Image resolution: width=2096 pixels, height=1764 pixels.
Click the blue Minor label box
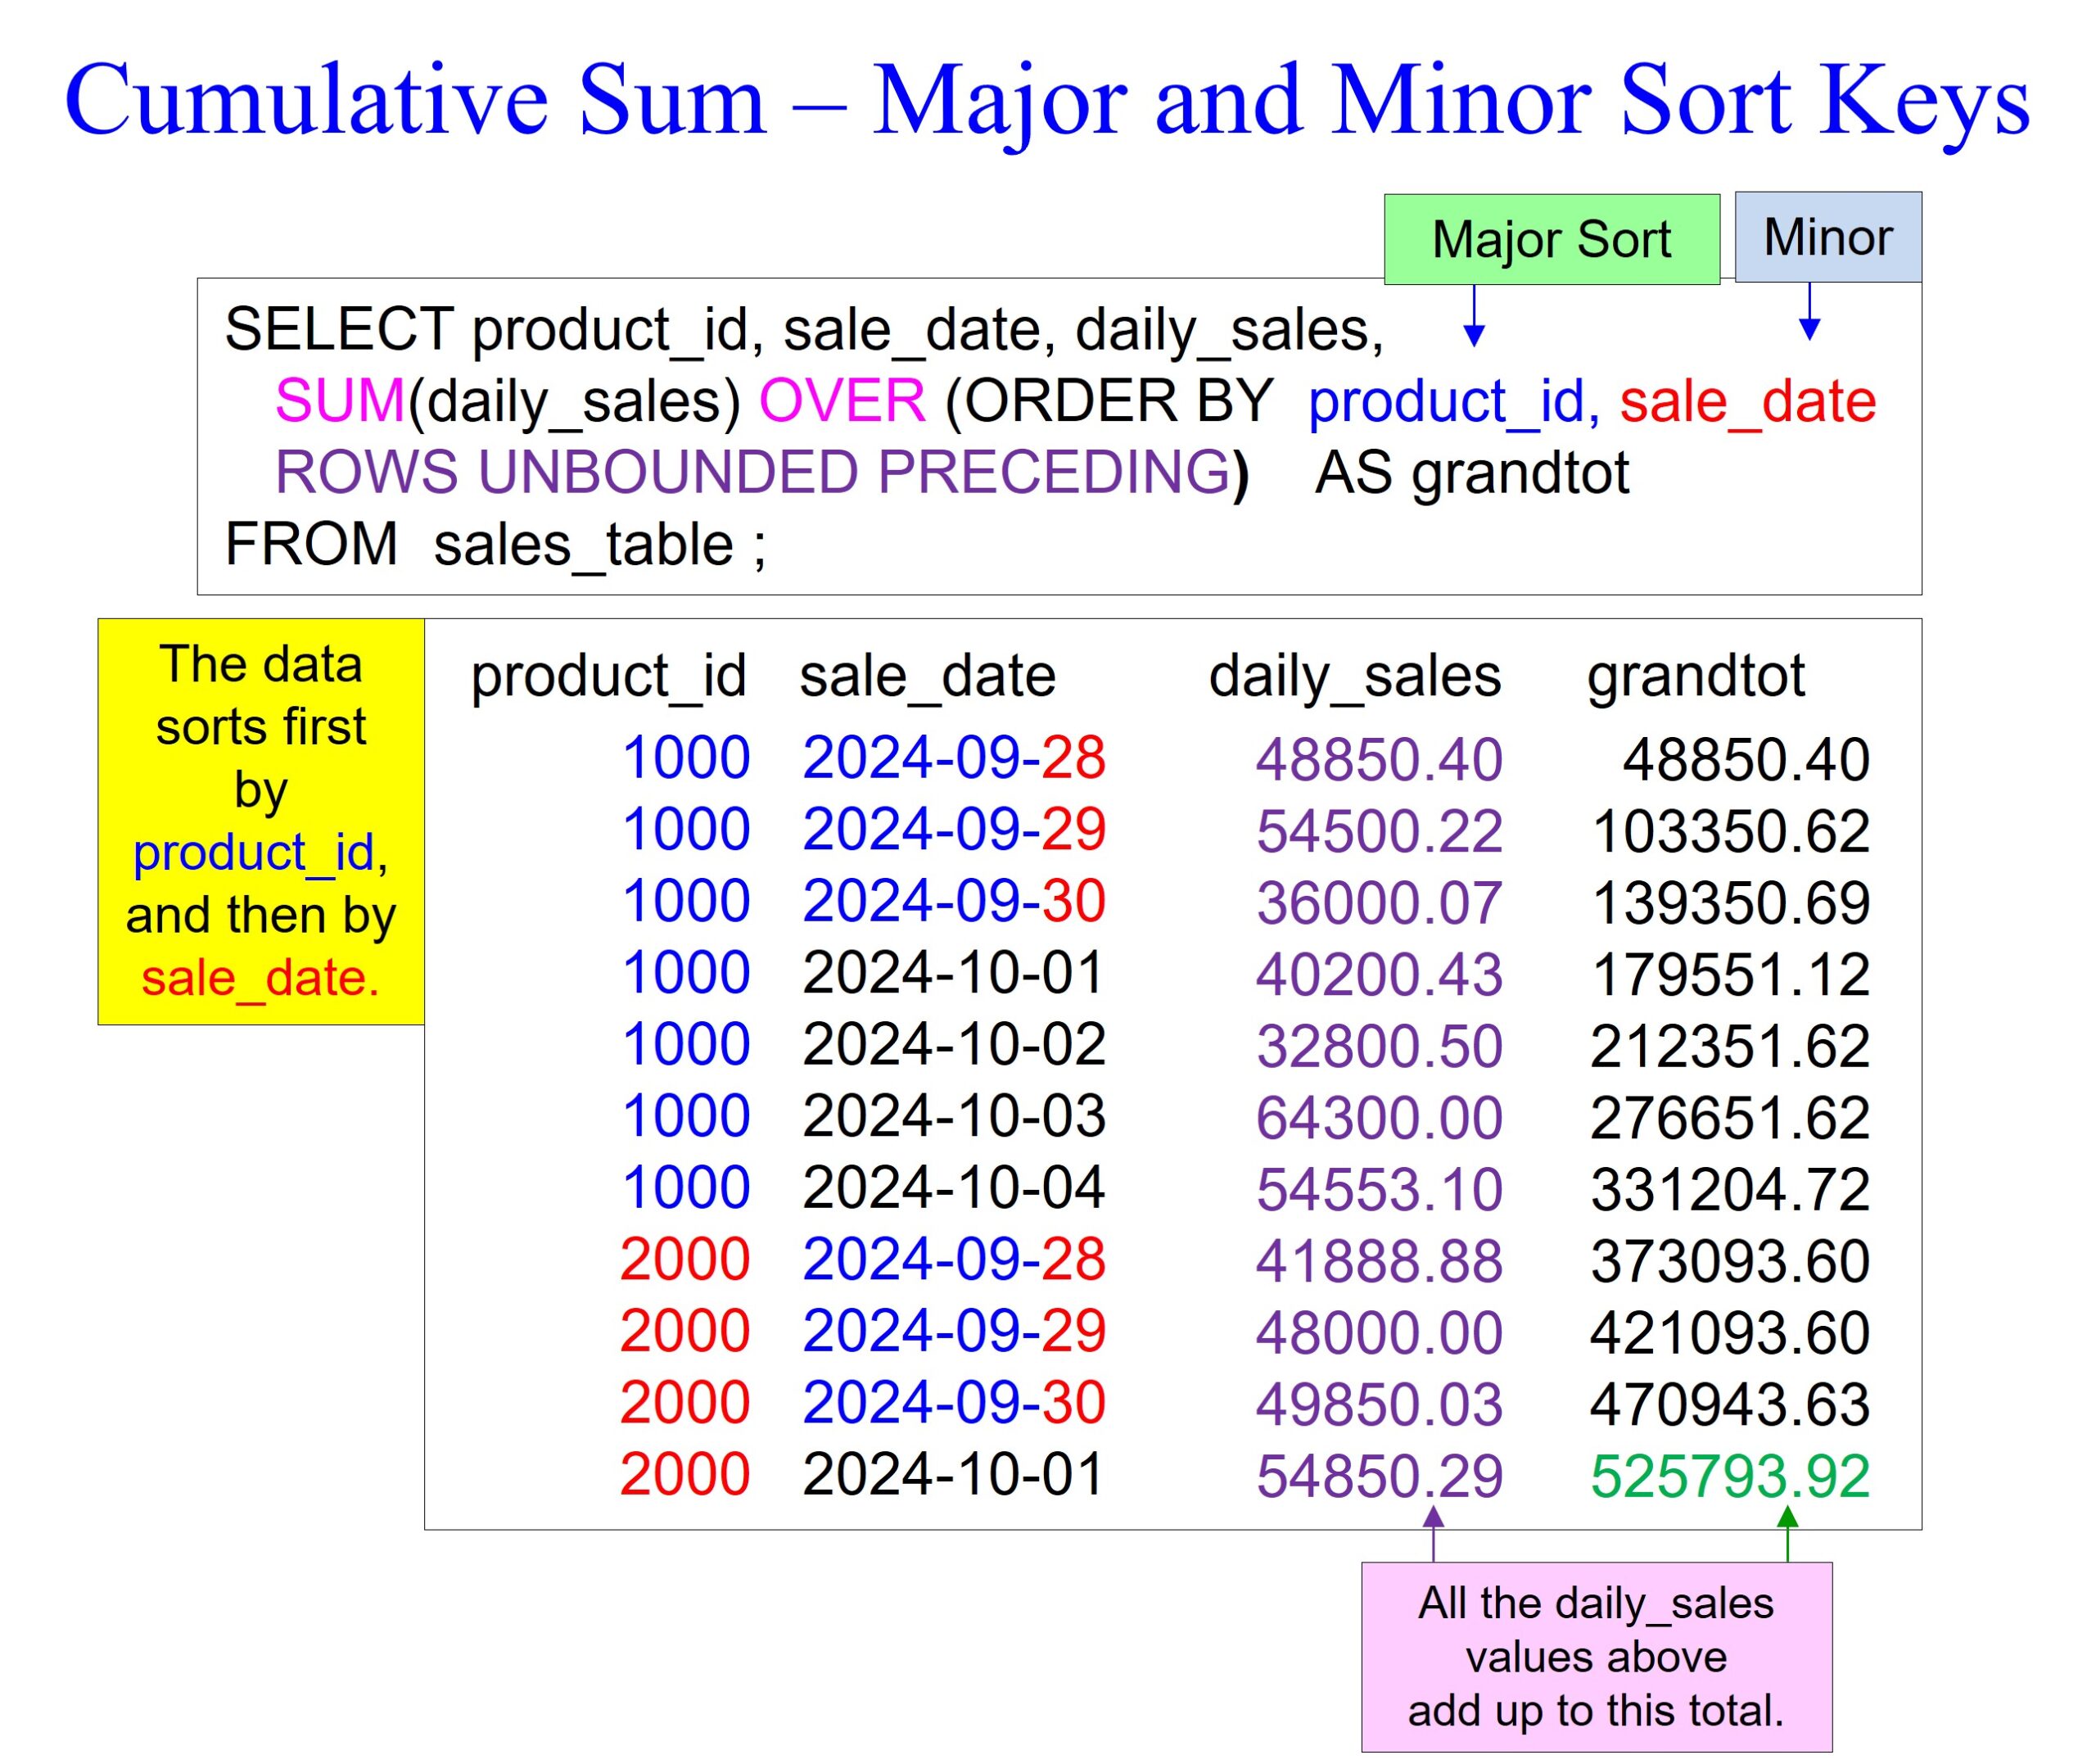(x=1827, y=237)
